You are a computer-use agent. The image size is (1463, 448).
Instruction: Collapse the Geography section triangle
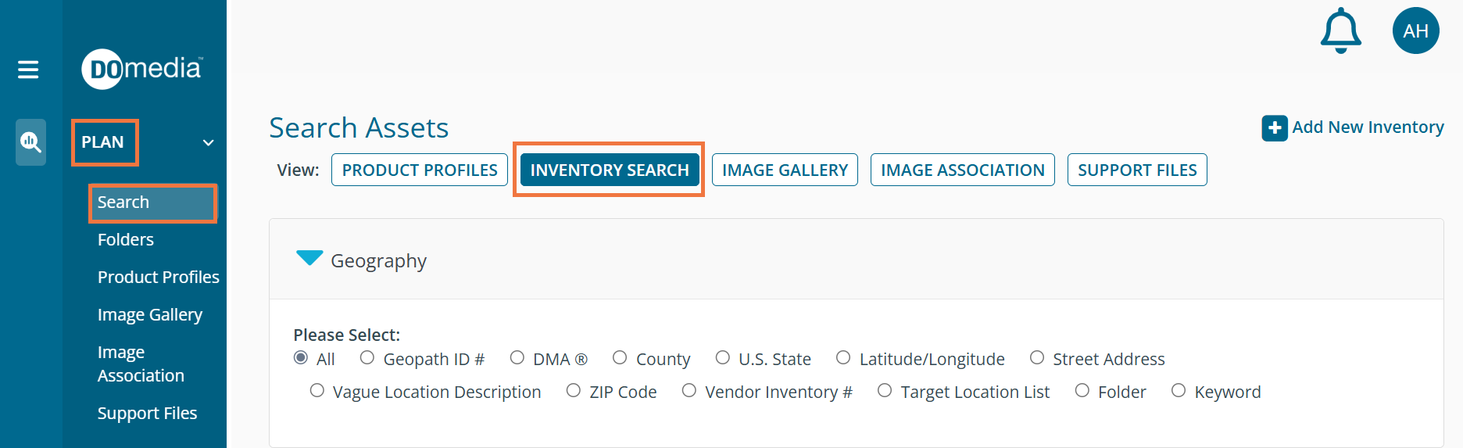tap(309, 259)
